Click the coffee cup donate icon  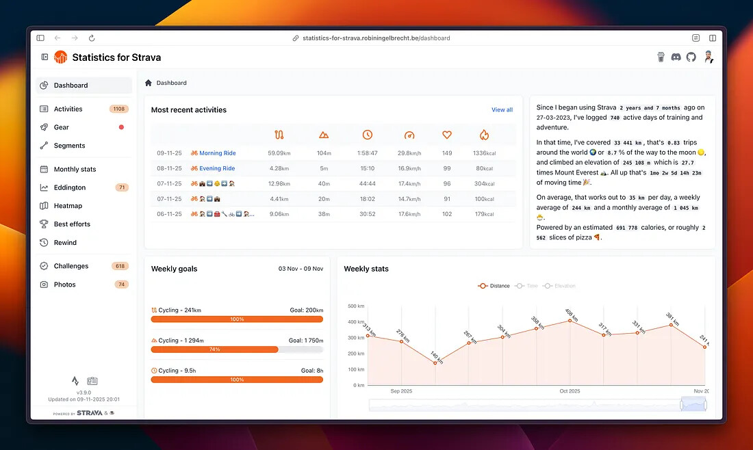(661, 57)
